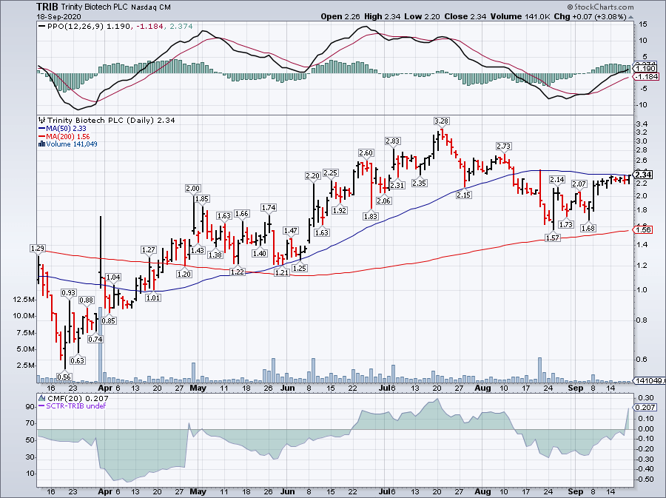This screenshot has width=666, height=498.
Task: Click the 3.28 peak price label
Action: (x=441, y=121)
